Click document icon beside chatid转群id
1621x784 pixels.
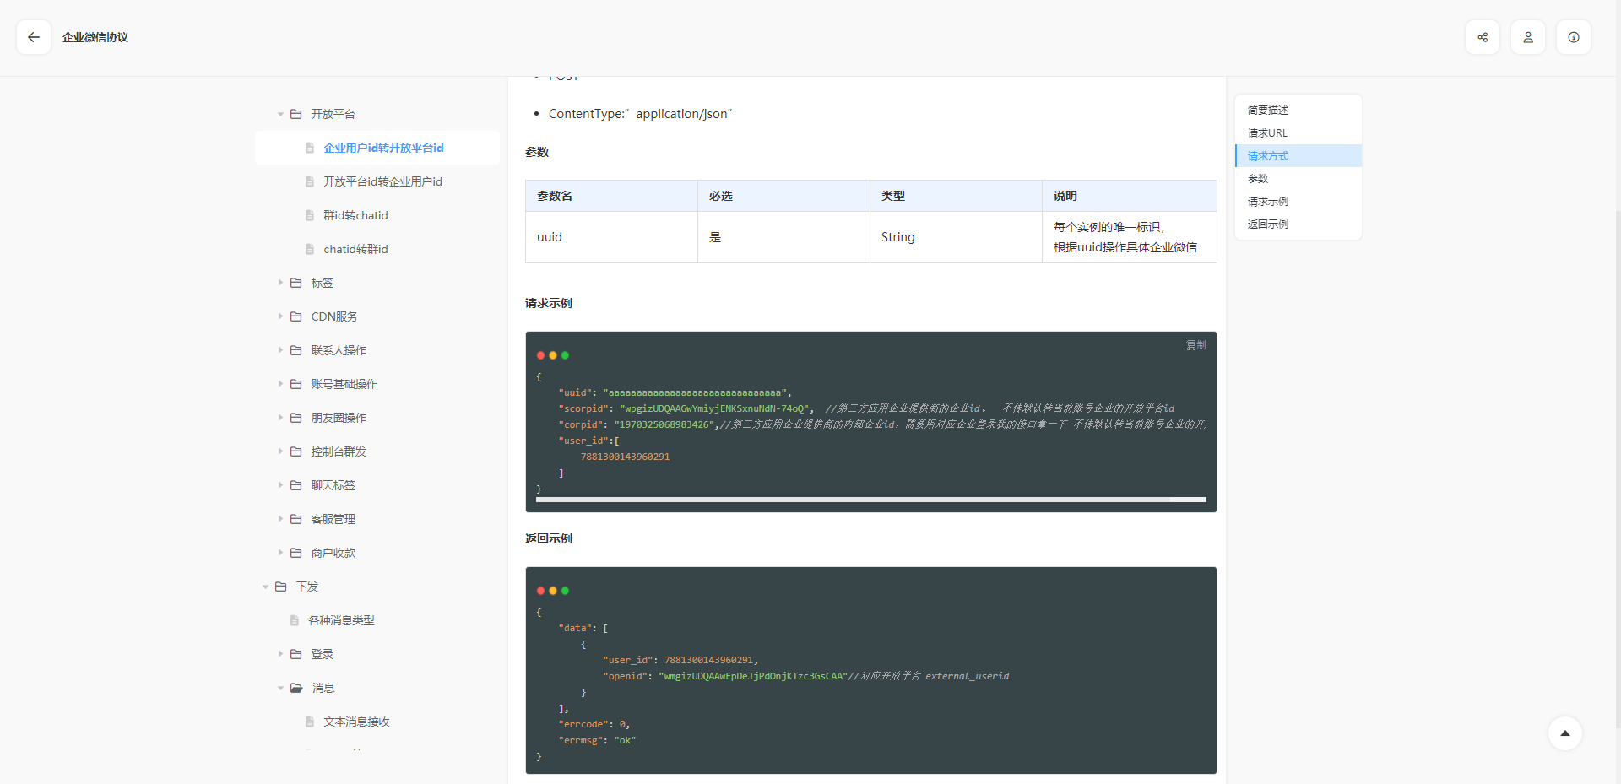pos(310,249)
